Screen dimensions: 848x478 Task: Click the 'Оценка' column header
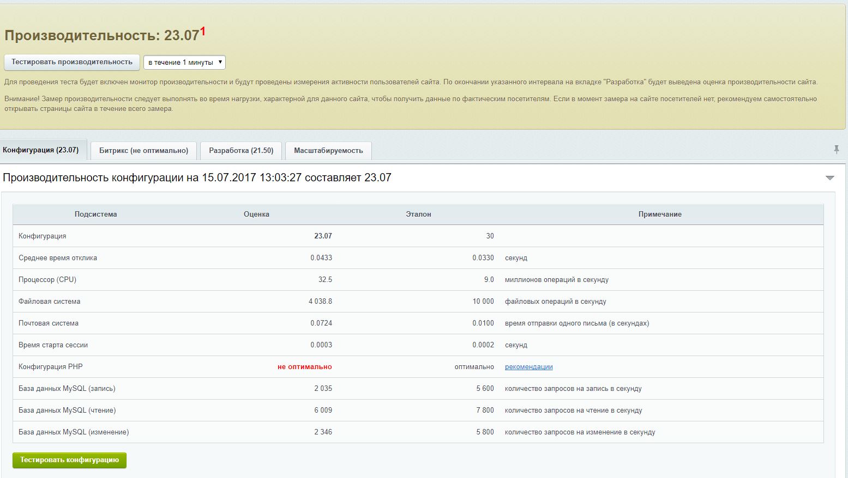point(256,215)
